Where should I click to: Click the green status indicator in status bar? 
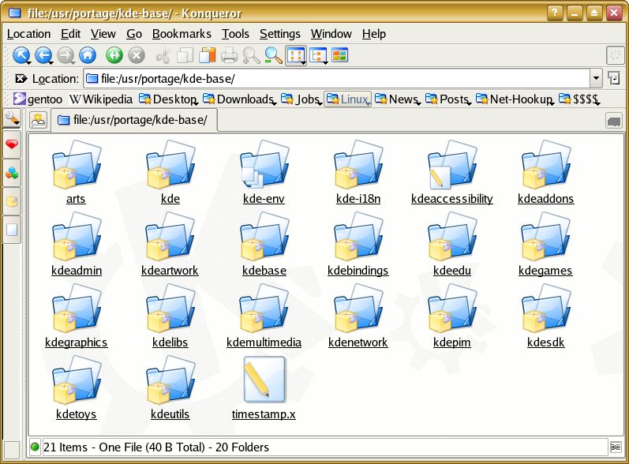pyautogui.click(x=35, y=447)
